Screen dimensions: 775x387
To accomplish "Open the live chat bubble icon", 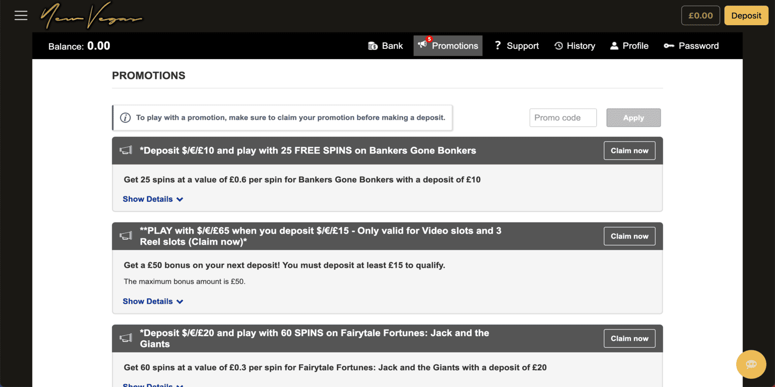I will click(x=751, y=364).
